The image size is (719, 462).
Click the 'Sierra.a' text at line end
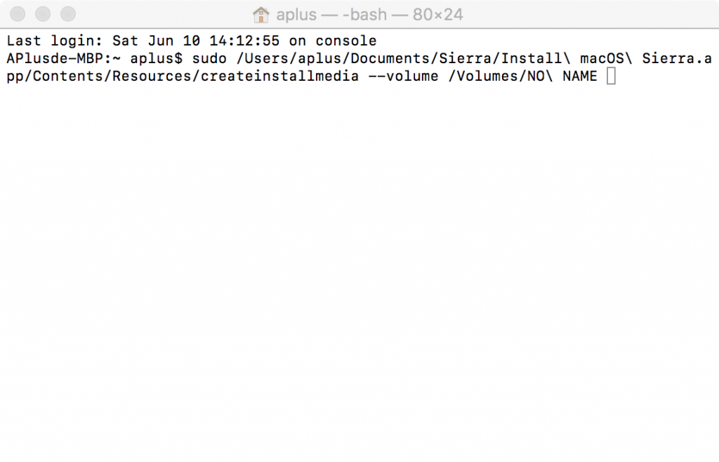click(x=677, y=59)
